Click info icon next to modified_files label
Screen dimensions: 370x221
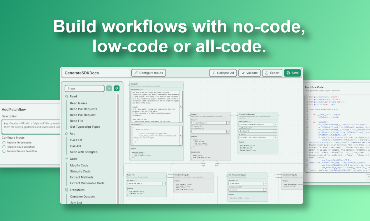pos(250,128)
